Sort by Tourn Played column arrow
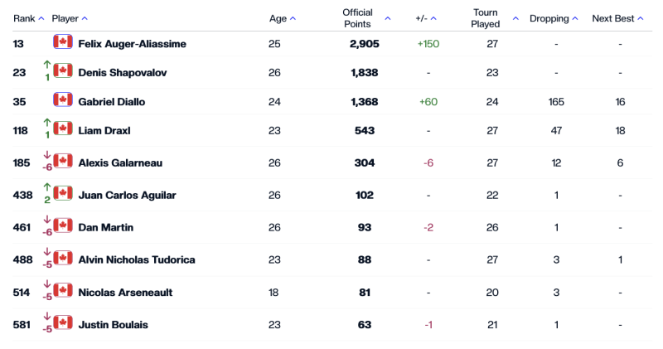This screenshot has height=349, width=663. tap(515, 18)
